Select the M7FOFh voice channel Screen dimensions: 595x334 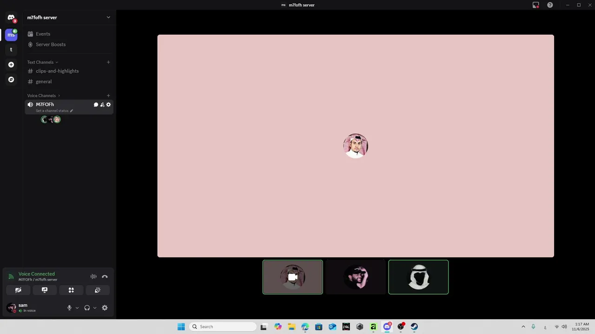[x=69, y=107]
